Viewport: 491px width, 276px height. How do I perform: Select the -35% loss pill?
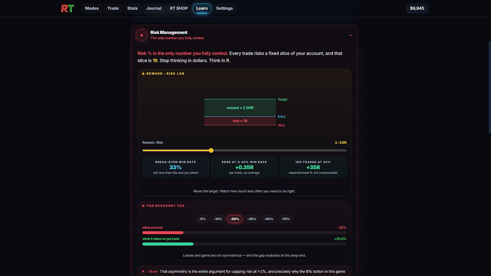pos(252,219)
